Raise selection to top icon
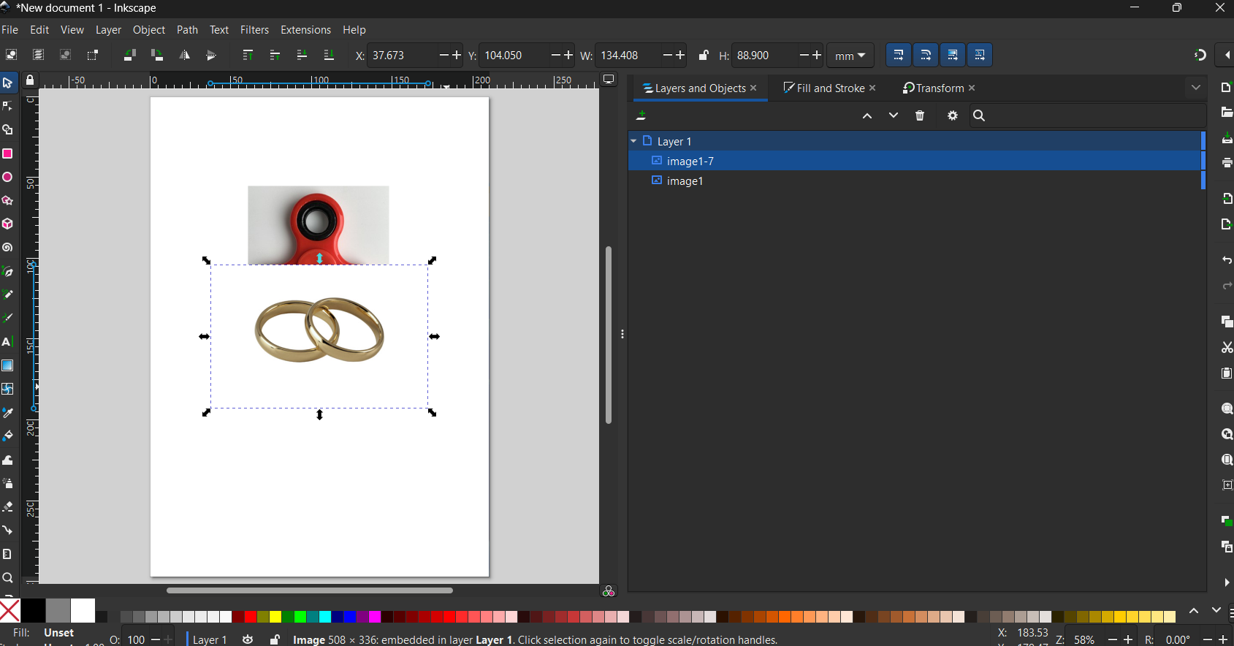This screenshot has height=646, width=1234. coord(248,56)
